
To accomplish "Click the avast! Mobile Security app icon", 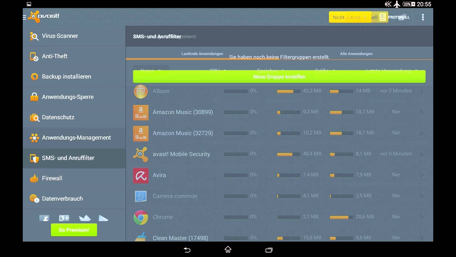I will pyautogui.click(x=141, y=154).
